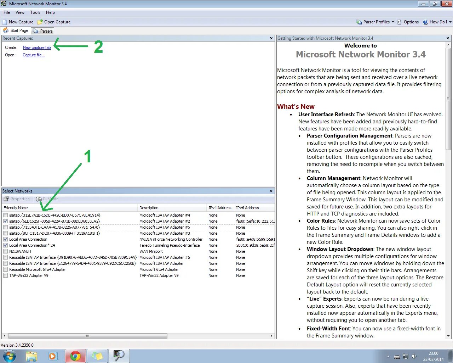The height and width of the screenshot is (363, 453).
Task: Click the New capture tab link
Action: 37,48
